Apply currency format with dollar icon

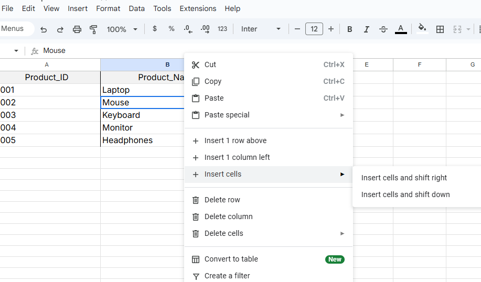point(155,29)
